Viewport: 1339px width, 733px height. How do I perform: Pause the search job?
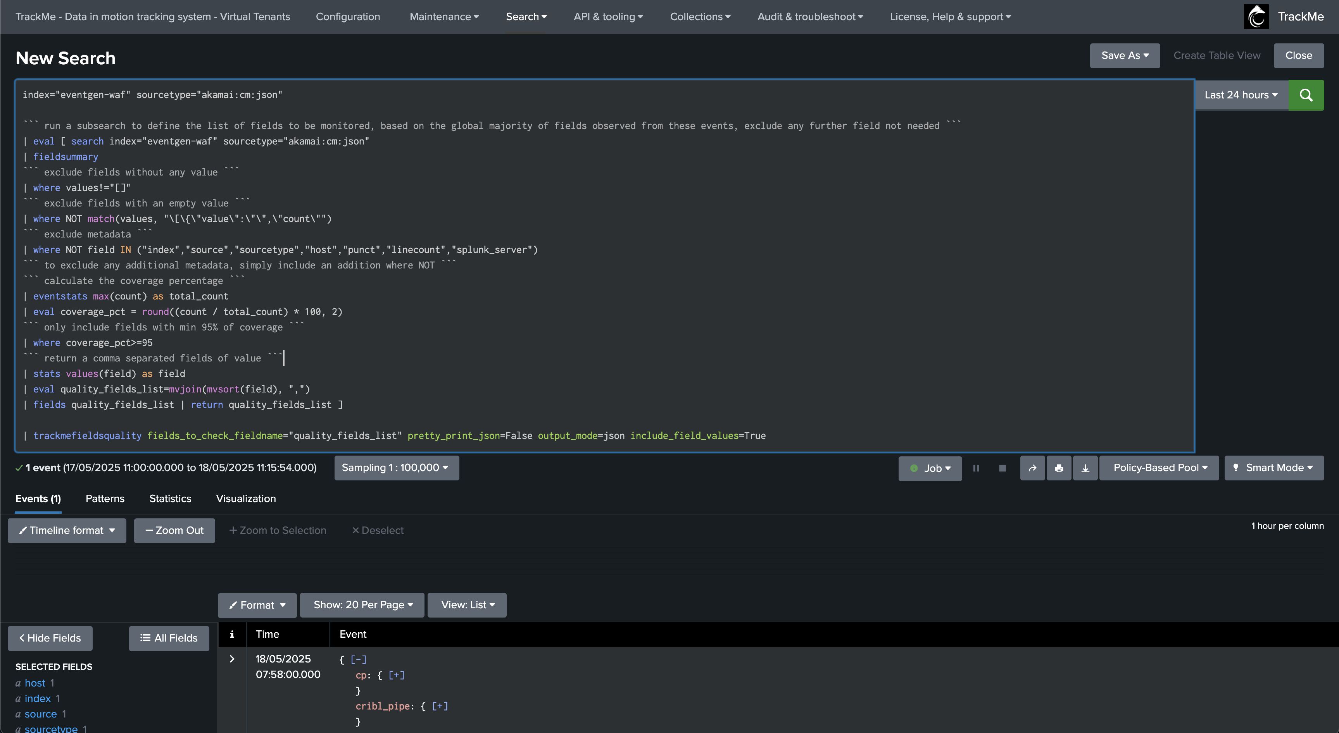976,468
